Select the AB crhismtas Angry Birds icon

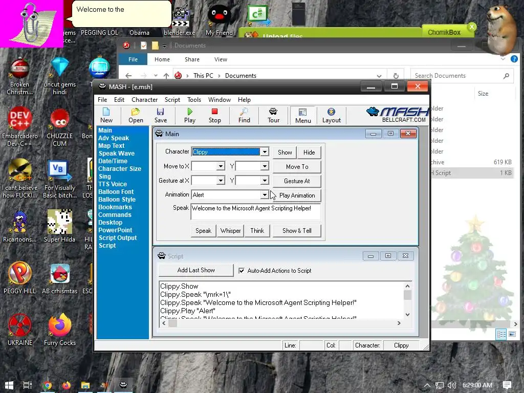(x=59, y=278)
